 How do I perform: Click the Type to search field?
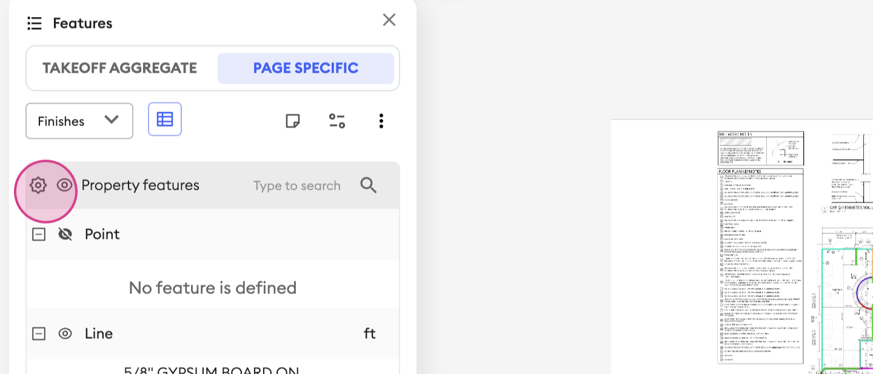[296, 185]
